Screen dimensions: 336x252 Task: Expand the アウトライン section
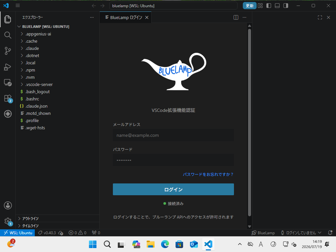(57, 218)
